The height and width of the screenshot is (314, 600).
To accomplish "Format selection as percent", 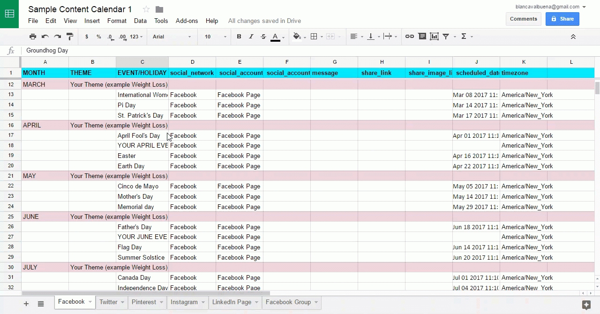I will click(x=99, y=37).
